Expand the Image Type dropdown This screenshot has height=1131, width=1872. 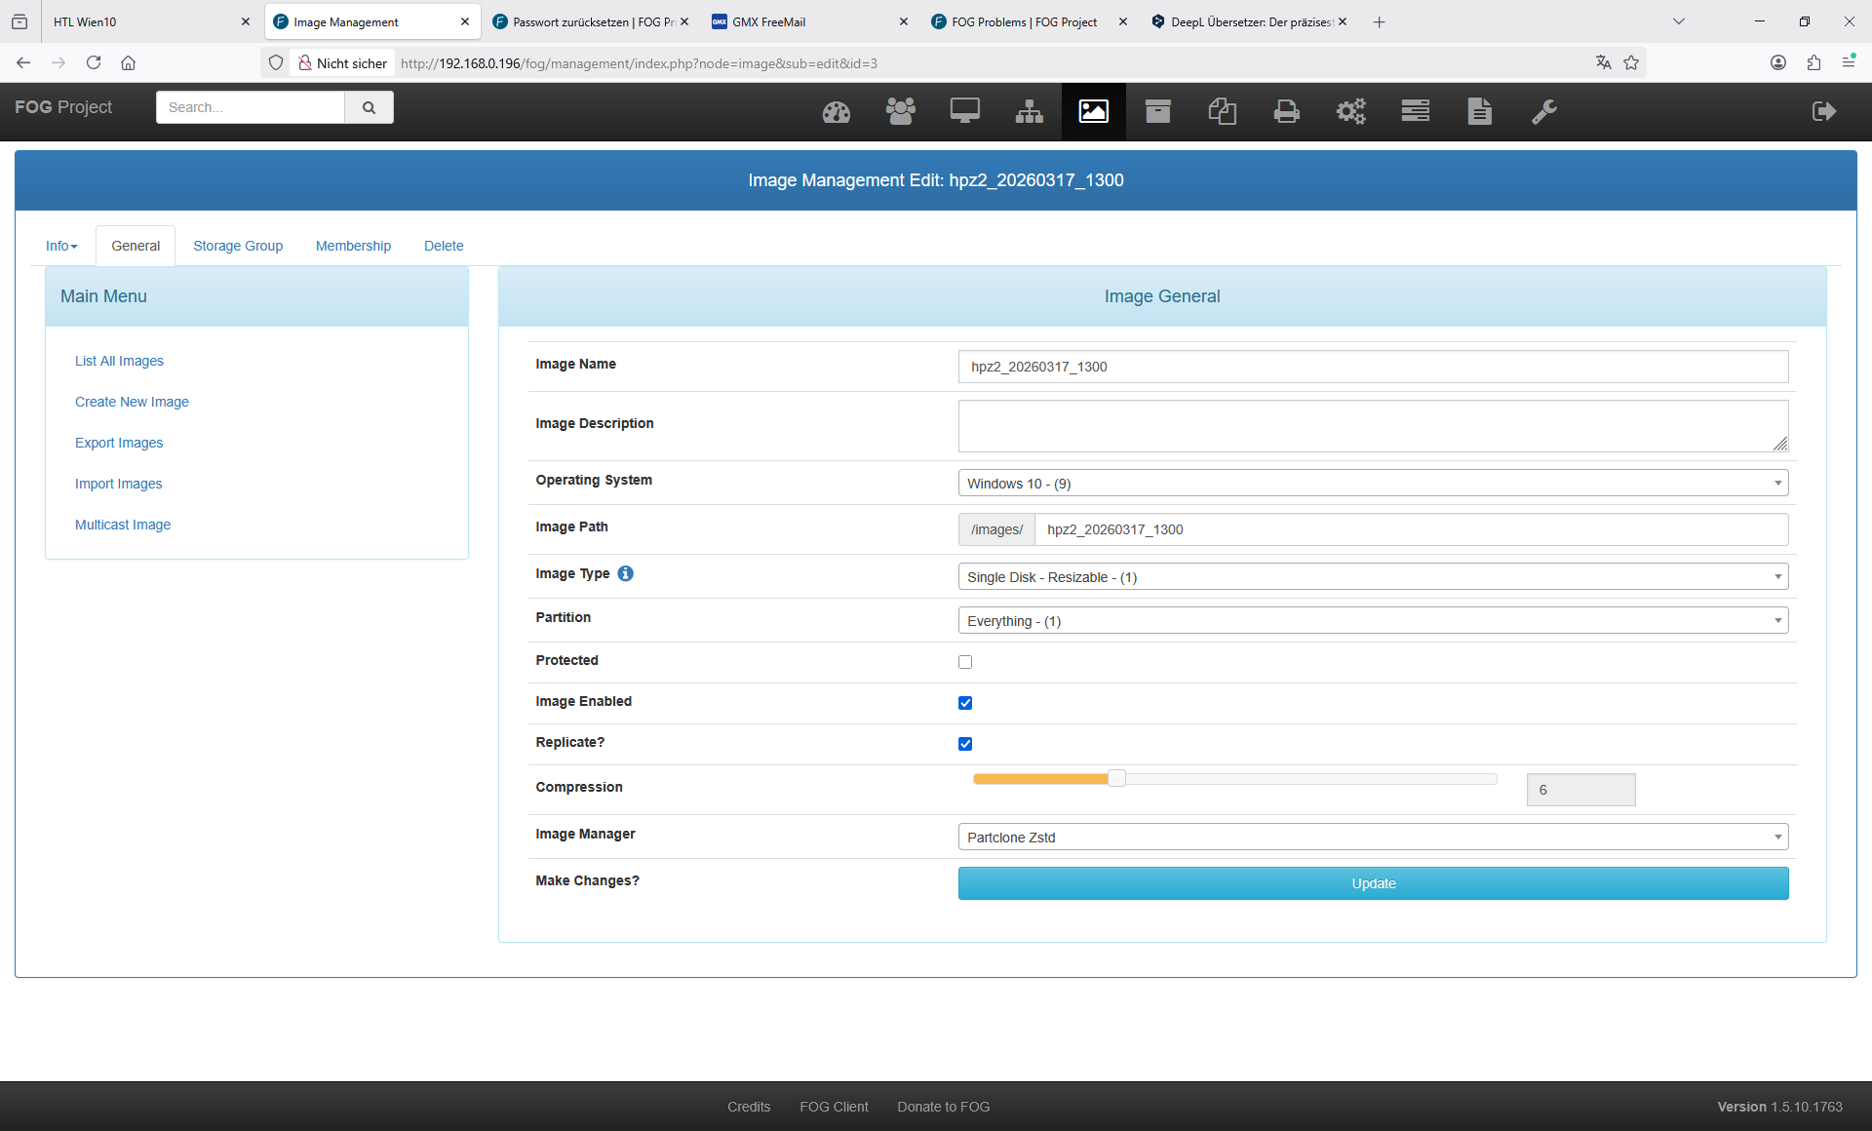pyautogui.click(x=1372, y=577)
